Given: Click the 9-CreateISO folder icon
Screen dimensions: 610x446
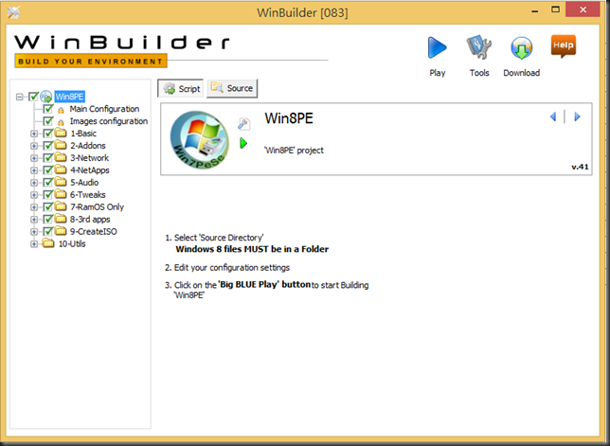Looking at the screenshot, I should pos(61,231).
